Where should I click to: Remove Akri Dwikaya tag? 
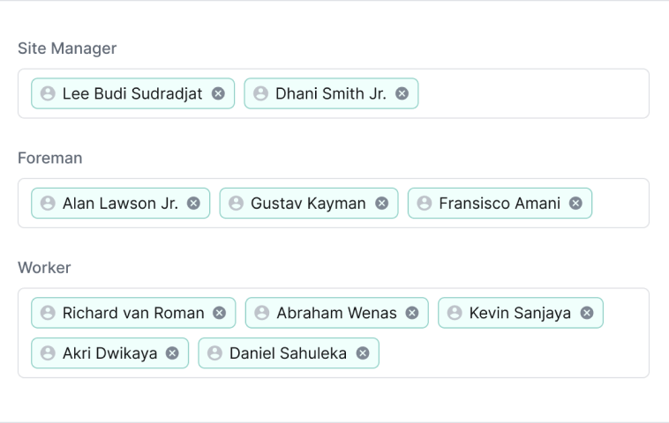tap(172, 353)
